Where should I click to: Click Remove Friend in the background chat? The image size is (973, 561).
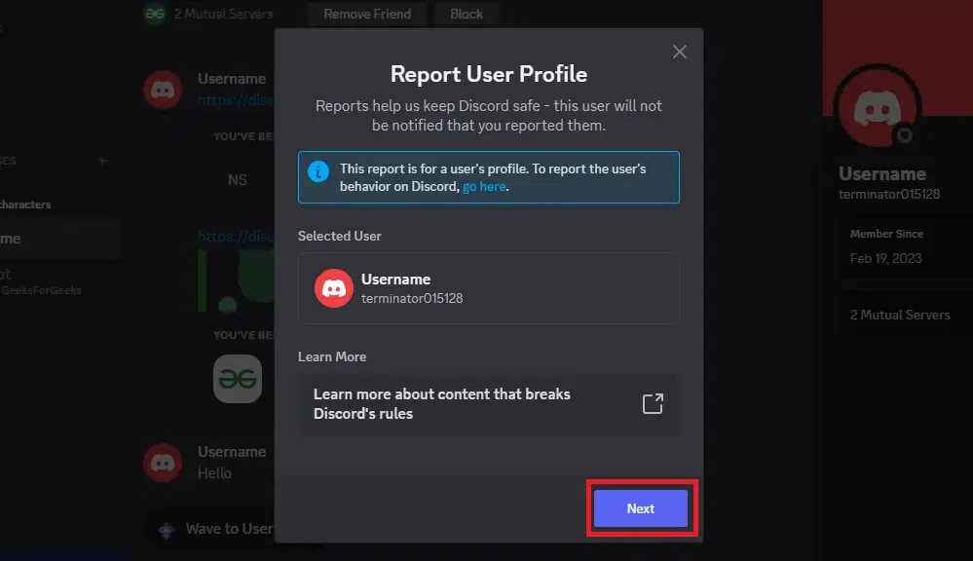367,14
